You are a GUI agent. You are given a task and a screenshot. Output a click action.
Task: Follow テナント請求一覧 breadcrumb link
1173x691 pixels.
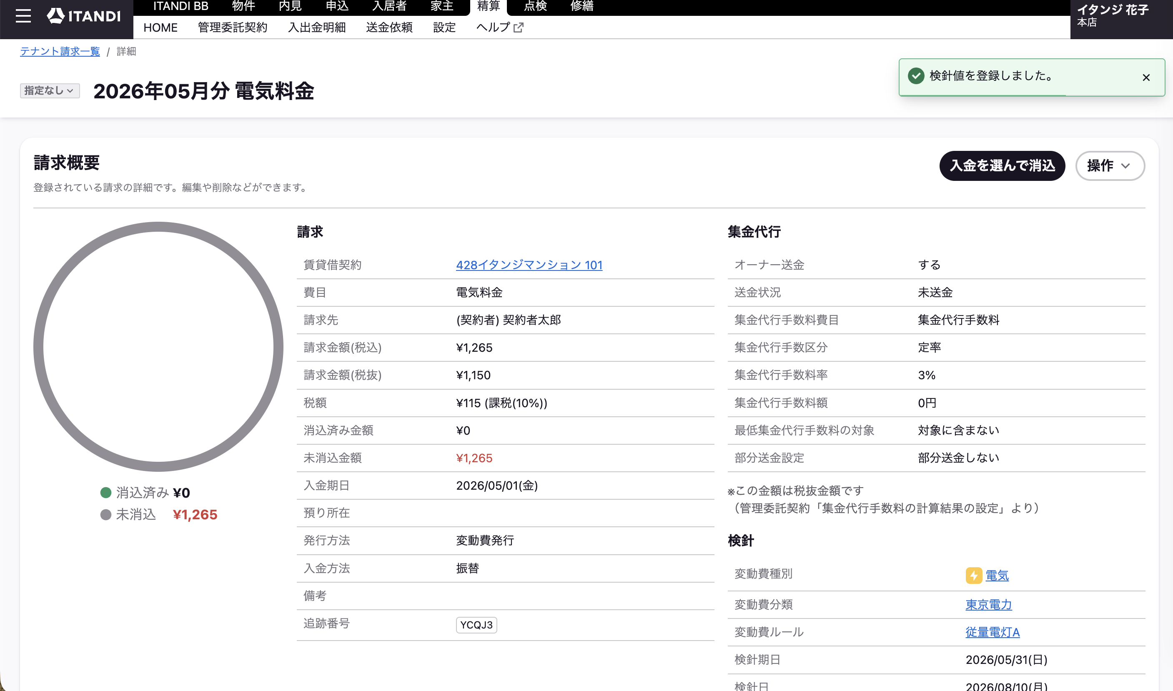click(x=60, y=51)
